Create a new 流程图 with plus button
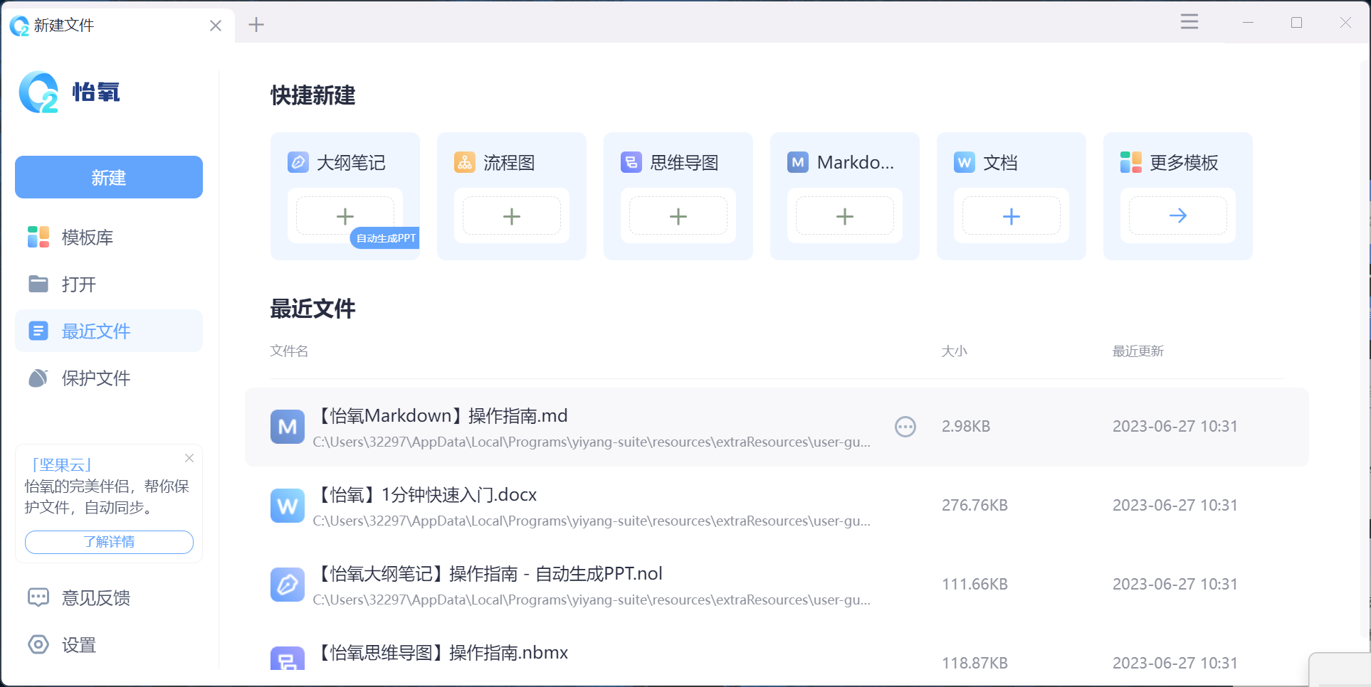The height and width of the screenshot is (687, 1371). point(512,216)
